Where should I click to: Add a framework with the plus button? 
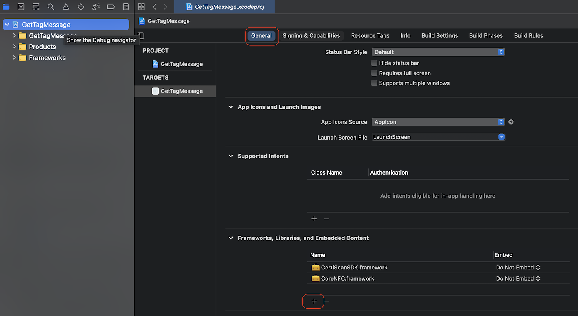pyautogui.click(x=314, y=301)
